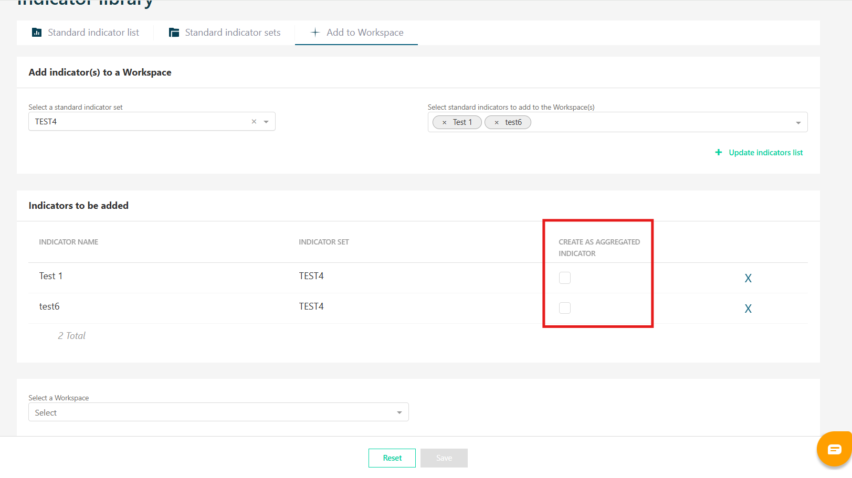Remove the test6 chip tag
The width and height of the screenshot is (852, 478).
coord(497,122)
